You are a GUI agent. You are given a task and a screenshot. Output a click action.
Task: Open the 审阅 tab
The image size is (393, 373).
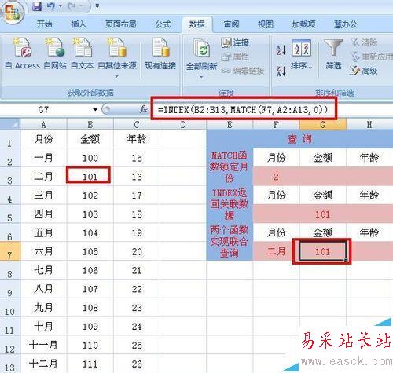coord(231,24)
